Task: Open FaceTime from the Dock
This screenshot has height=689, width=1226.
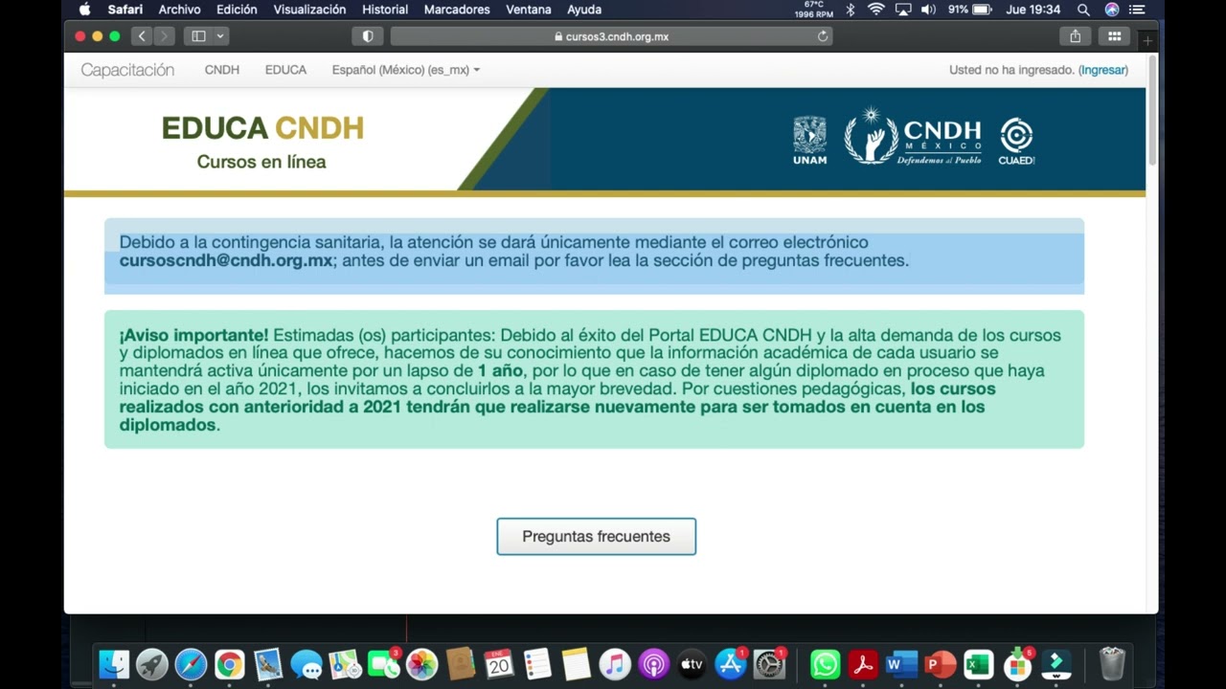Action: (x=383, y=663)
